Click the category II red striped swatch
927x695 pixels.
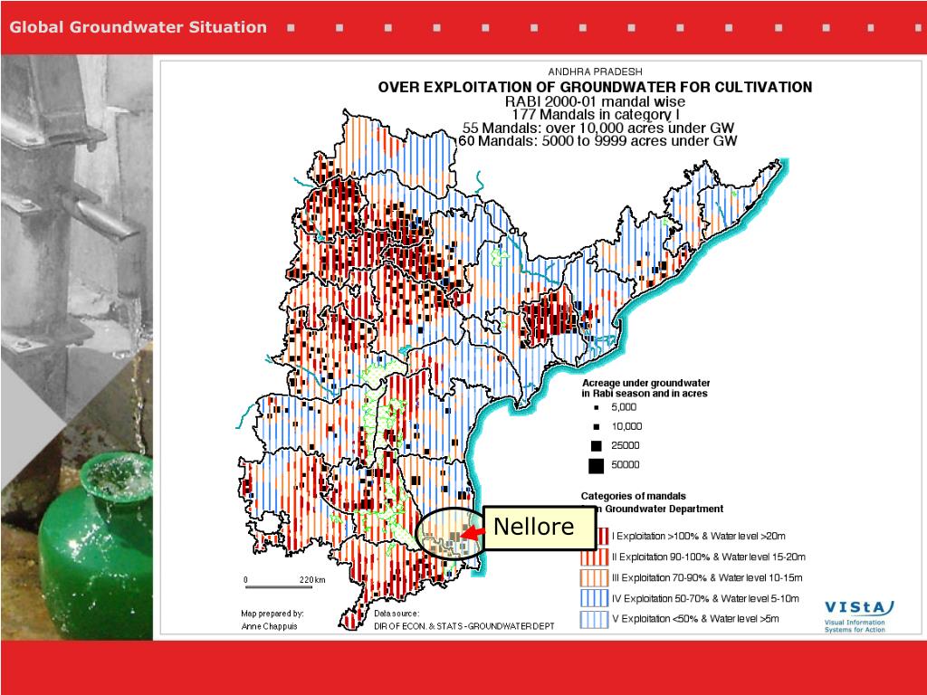tap(594, 557)
